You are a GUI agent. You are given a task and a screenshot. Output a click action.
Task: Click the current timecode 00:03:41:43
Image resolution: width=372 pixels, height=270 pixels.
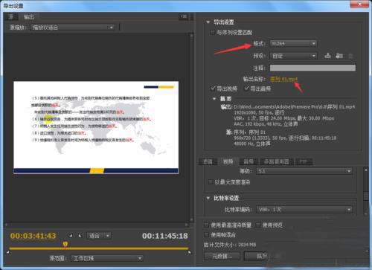[33, 236]
